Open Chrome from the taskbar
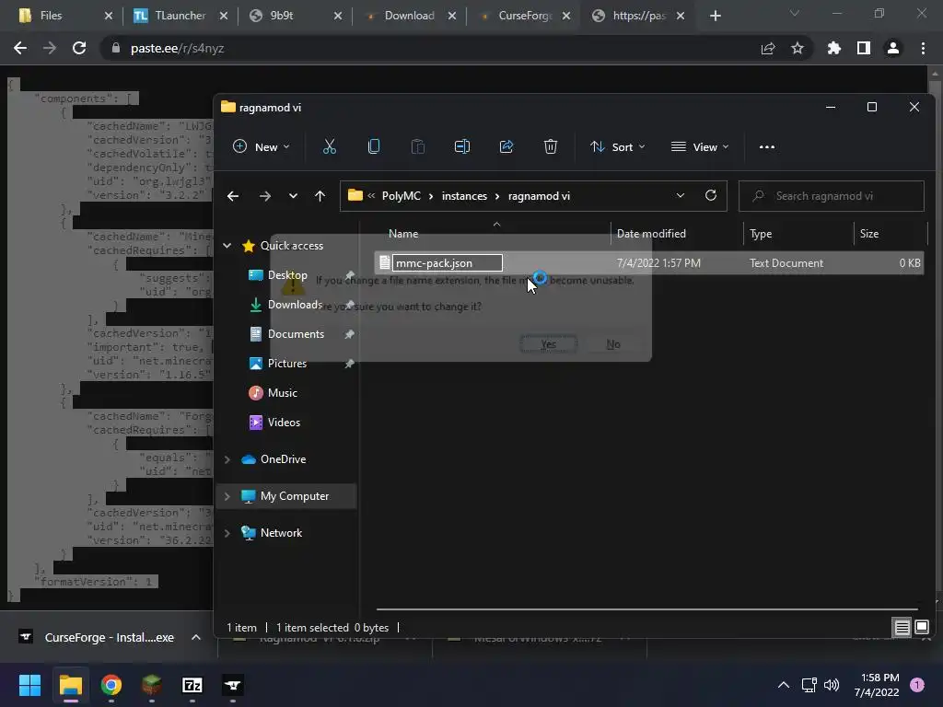Screen dimensions: 943x707 pyautogui.click(x=111, y=685)
